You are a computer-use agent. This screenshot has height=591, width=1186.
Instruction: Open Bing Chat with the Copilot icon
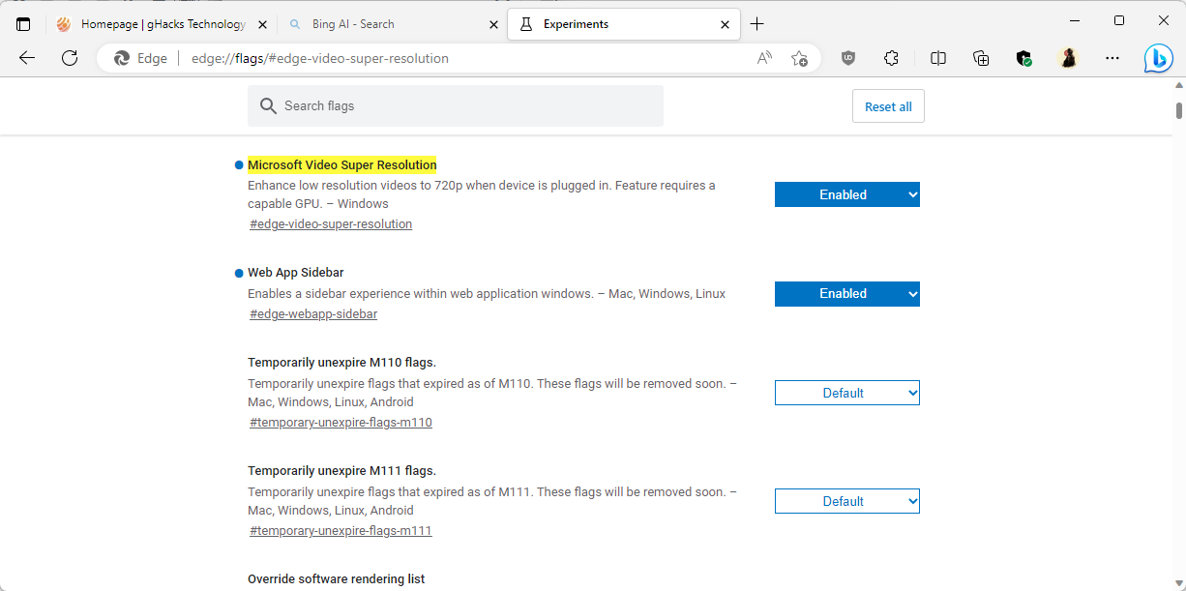pyautogui.click(x=1158, y=58)
